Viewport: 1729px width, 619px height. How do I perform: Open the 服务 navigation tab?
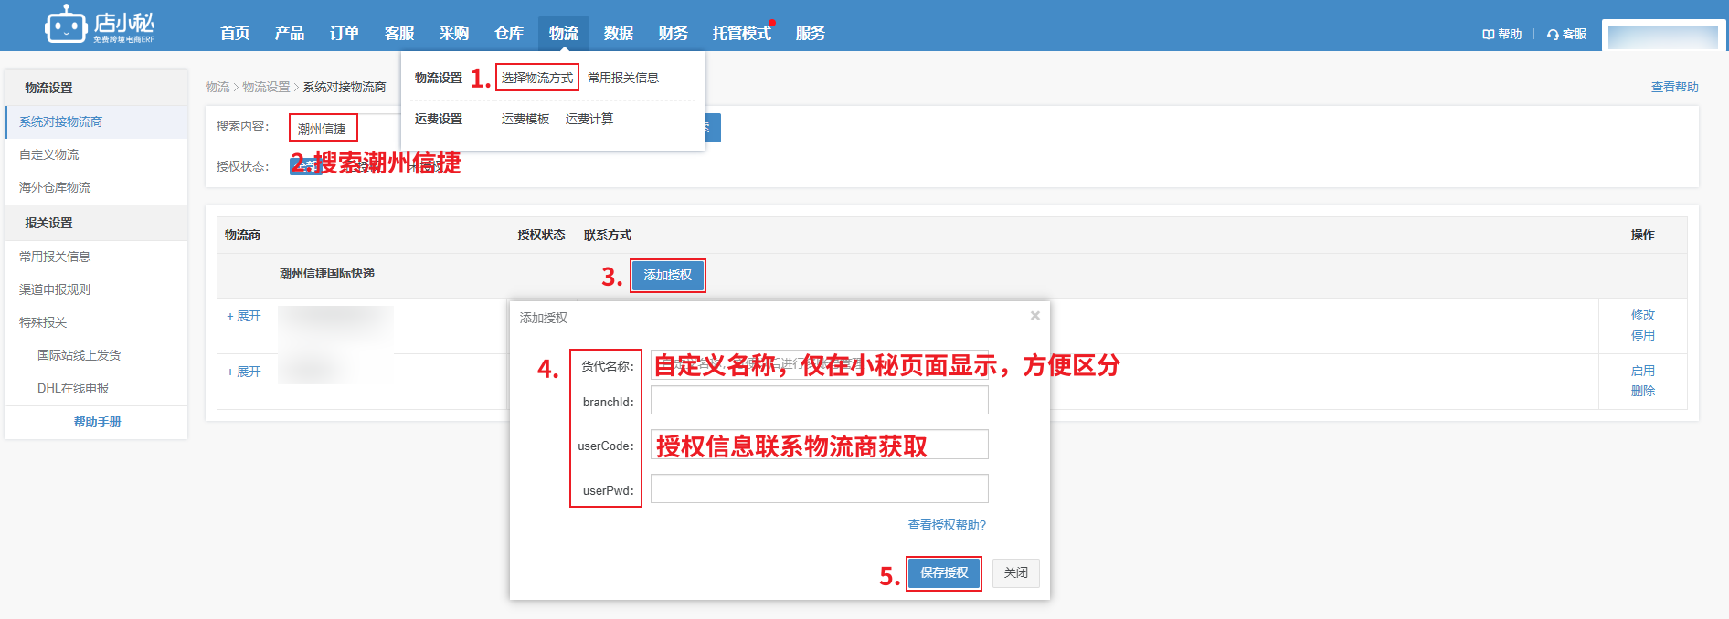(x=811, y=33)
